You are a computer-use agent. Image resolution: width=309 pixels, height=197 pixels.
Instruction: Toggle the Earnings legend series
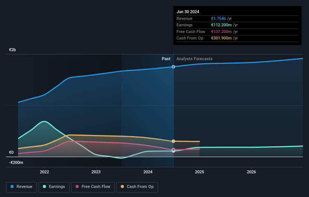point(54,187)
